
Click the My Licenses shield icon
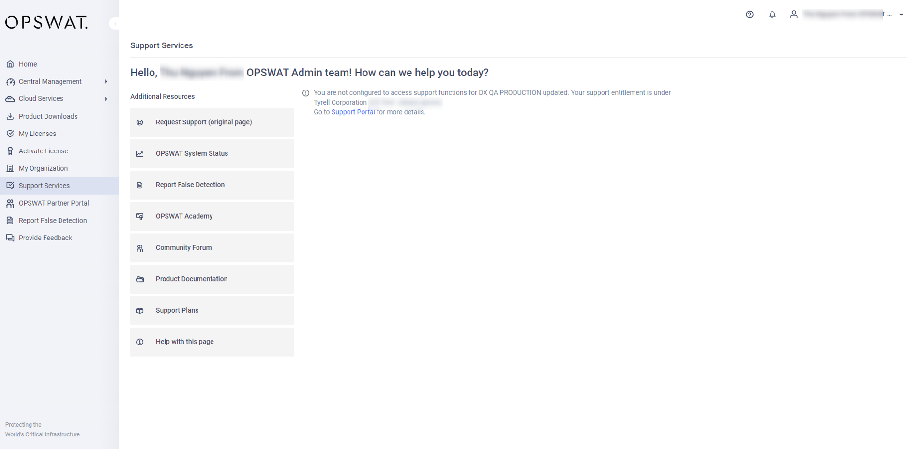[10, 134]
